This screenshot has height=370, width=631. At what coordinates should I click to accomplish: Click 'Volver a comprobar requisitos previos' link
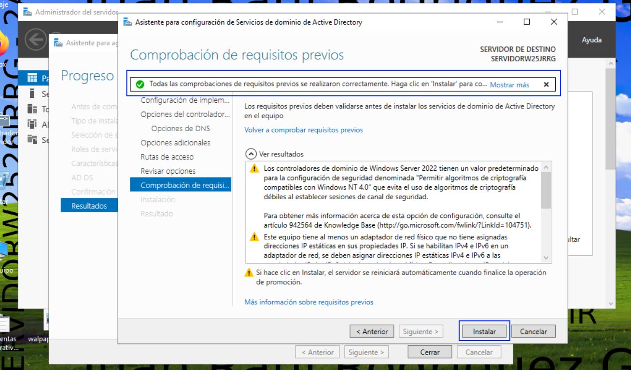(304, 130)
